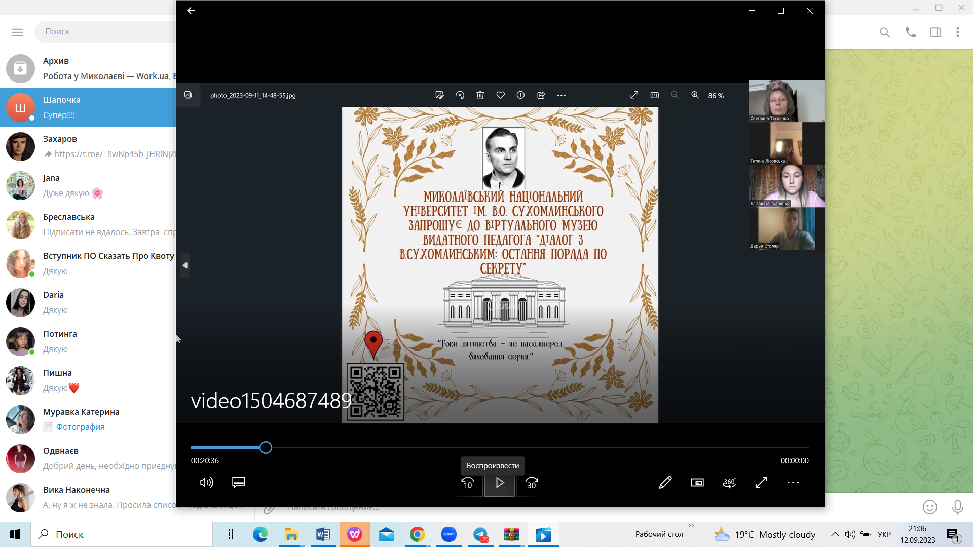973x547 pixels.
Task: Open Telegram hamburger menu
Action: [x=17, y=32]
